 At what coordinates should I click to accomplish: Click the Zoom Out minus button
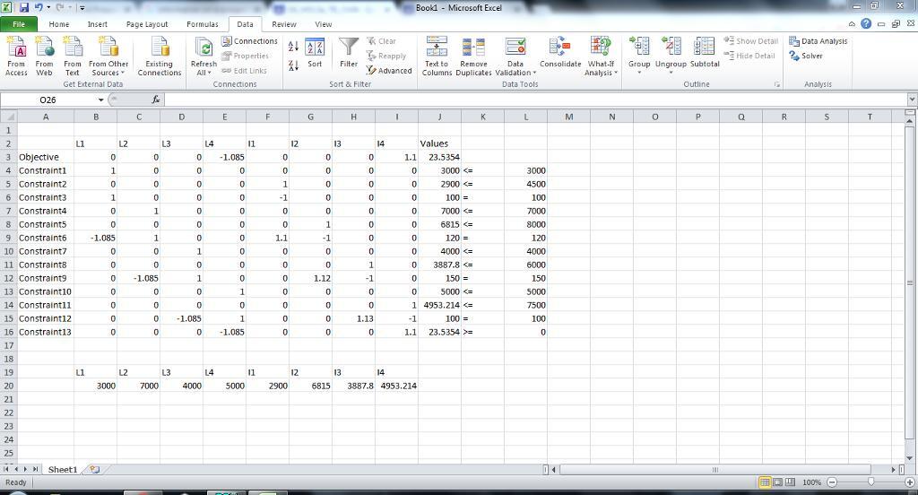[832, 482]
